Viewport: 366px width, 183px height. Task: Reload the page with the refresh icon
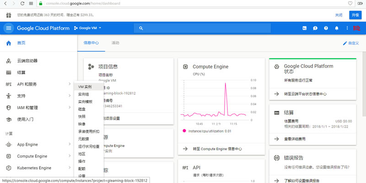(x=22, y=4)
